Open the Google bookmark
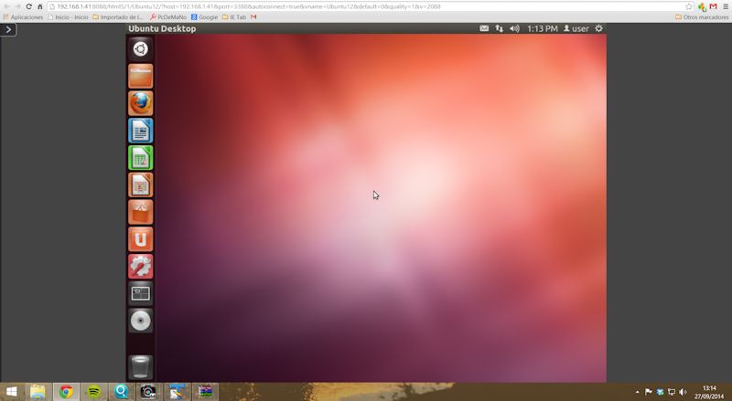Viewport: 732px width, 401px height. (x=204, y=17)
